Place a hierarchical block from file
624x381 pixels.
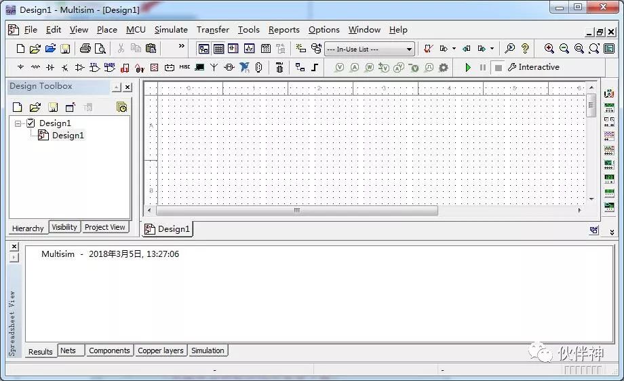300,67
